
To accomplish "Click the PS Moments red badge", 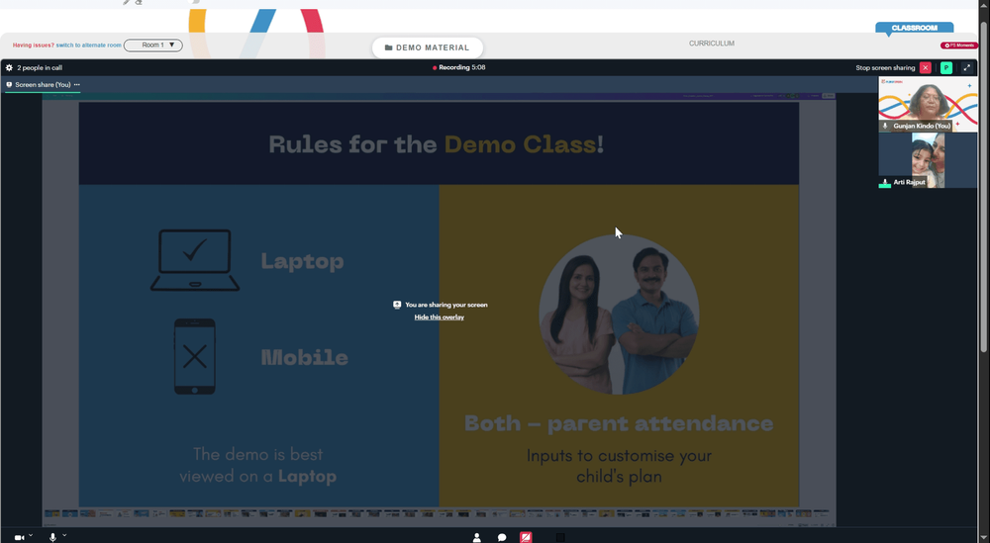I will click(959, 45).
